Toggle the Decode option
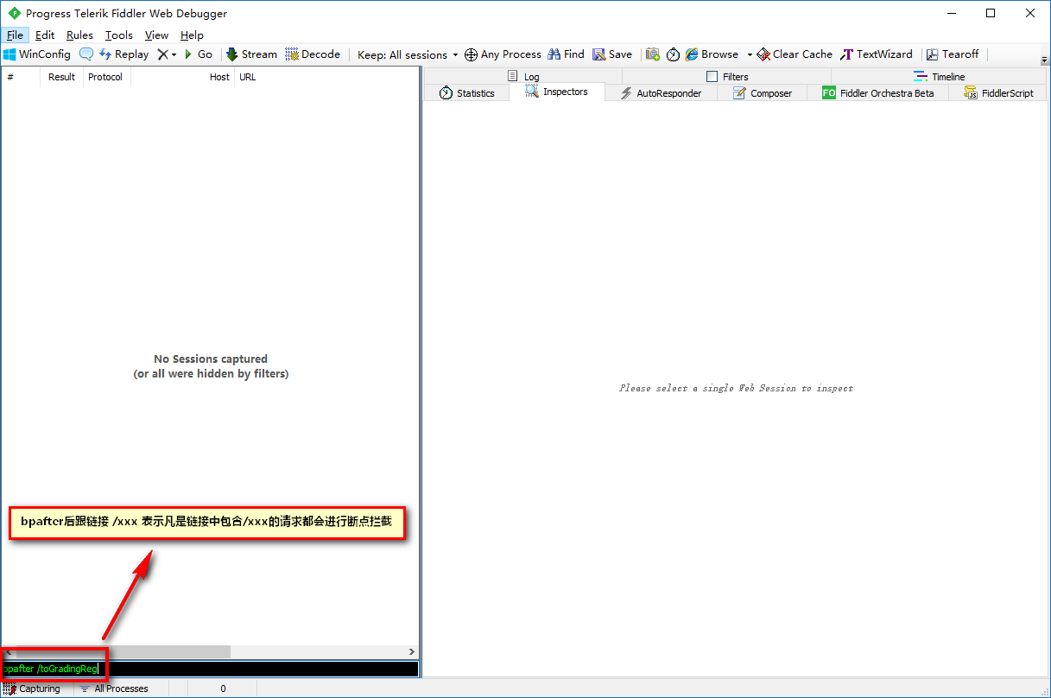Screen dimensions: 1051x698 click(x=313, y=54)
